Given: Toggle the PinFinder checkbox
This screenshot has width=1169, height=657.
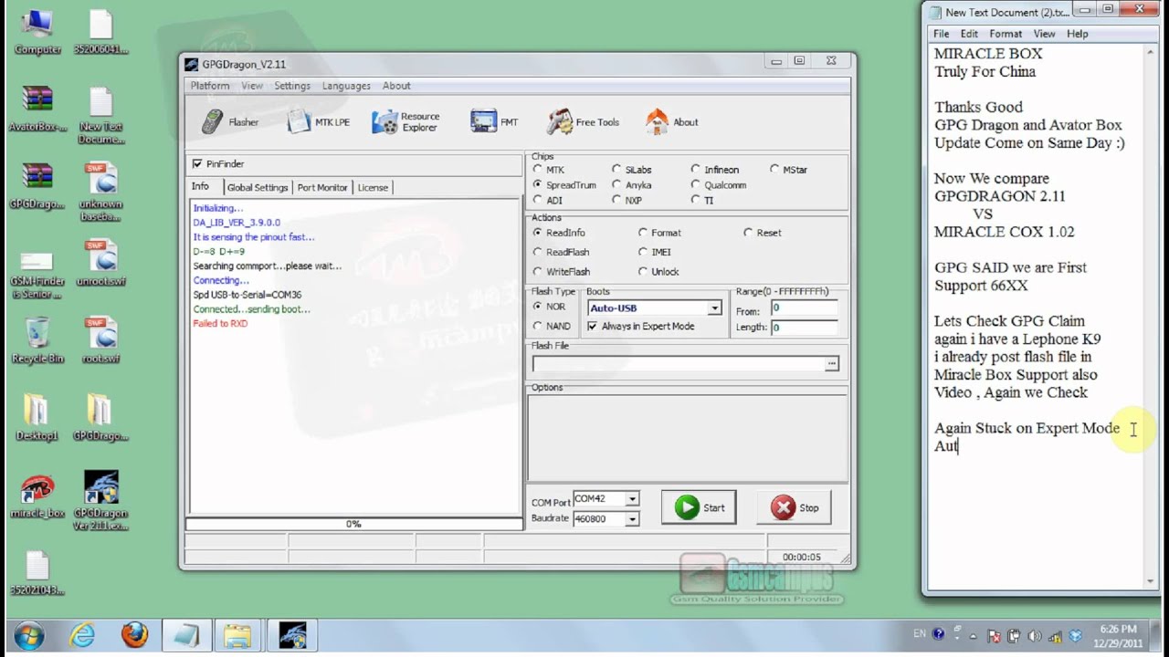Looking at the screenshot, I should click(x=197, y=164).
